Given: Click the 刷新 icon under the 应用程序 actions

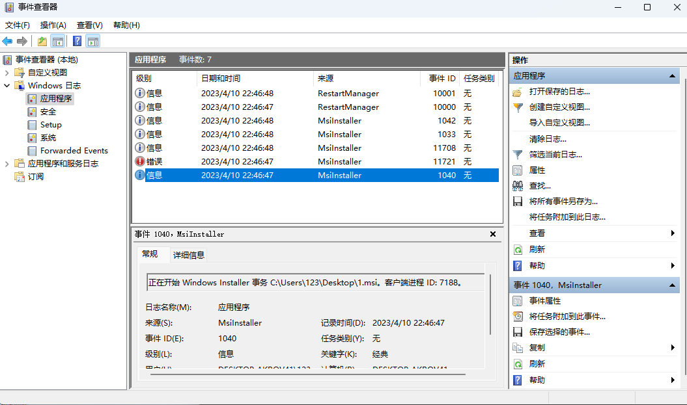Looking at the screenshot, I should point(518,250).
